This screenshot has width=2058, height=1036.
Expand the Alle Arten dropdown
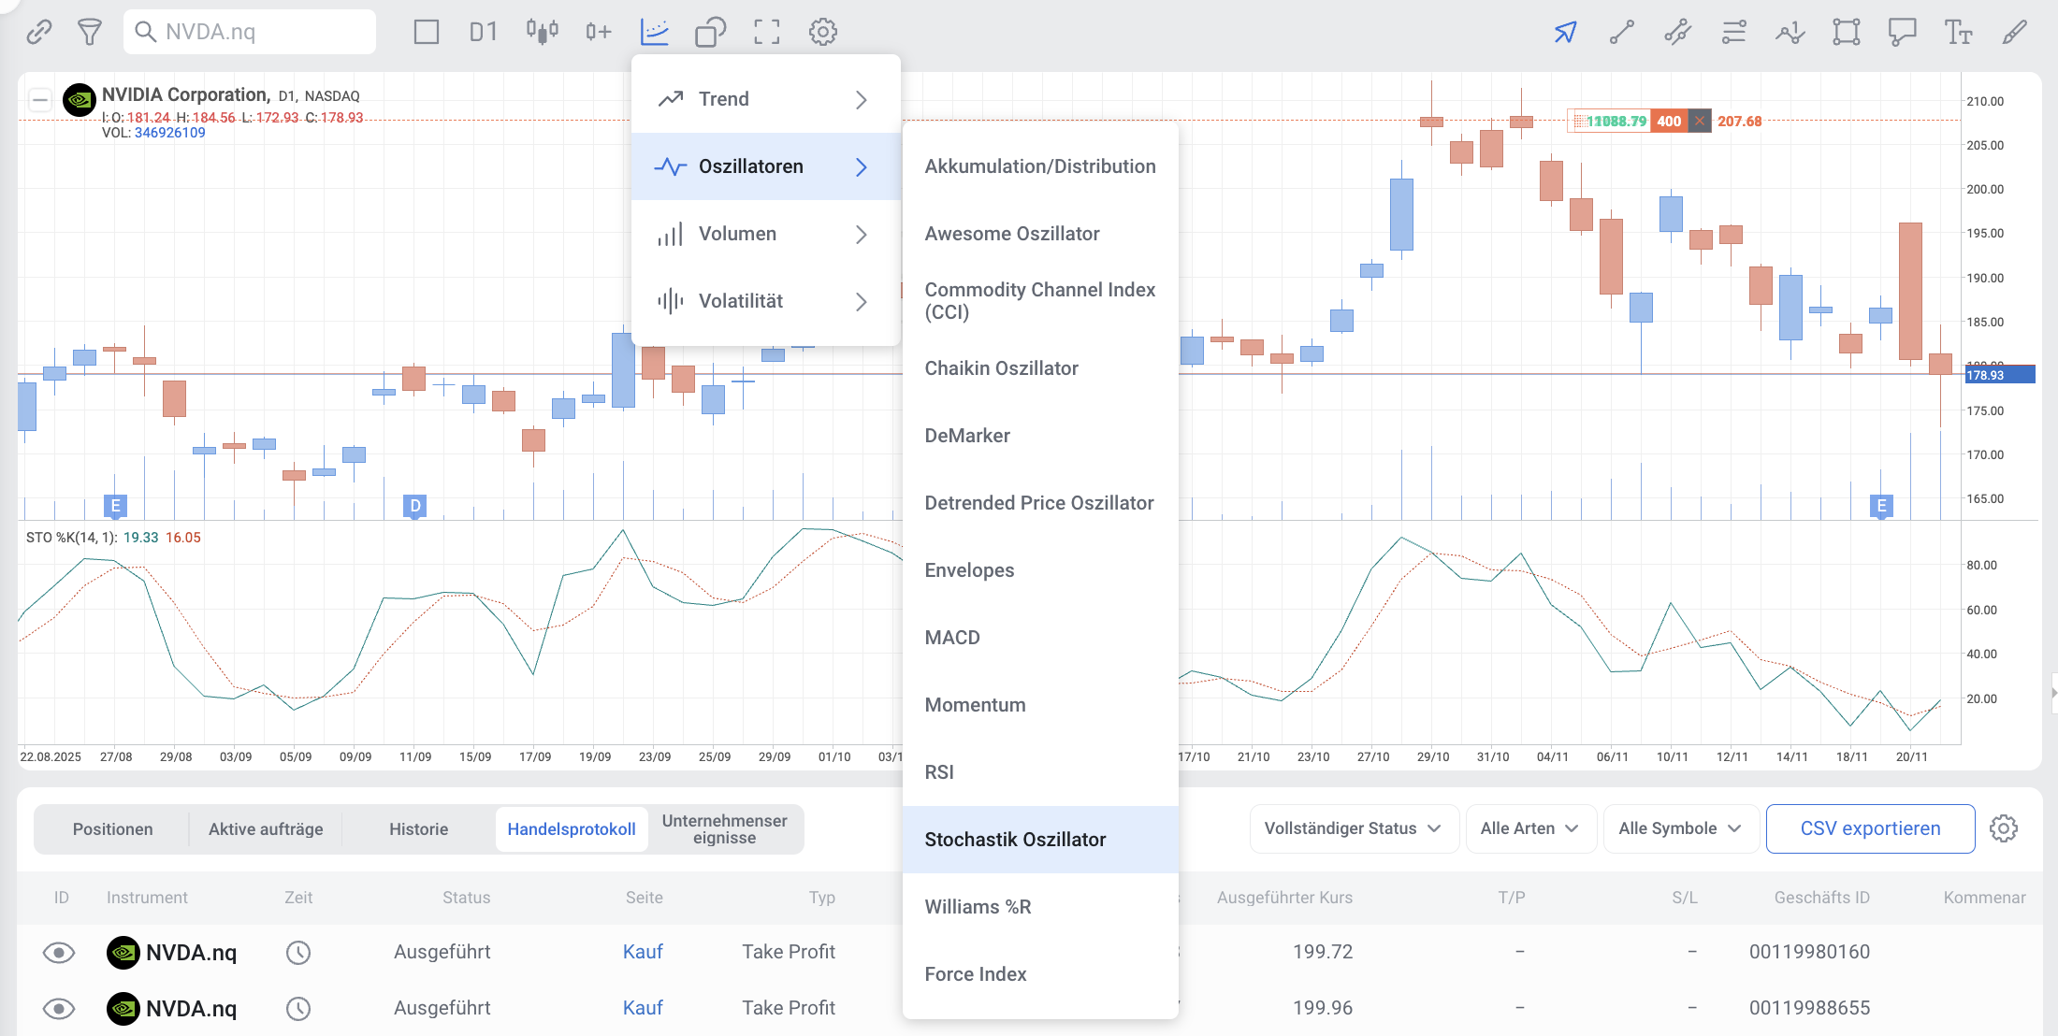[1529, 828]
